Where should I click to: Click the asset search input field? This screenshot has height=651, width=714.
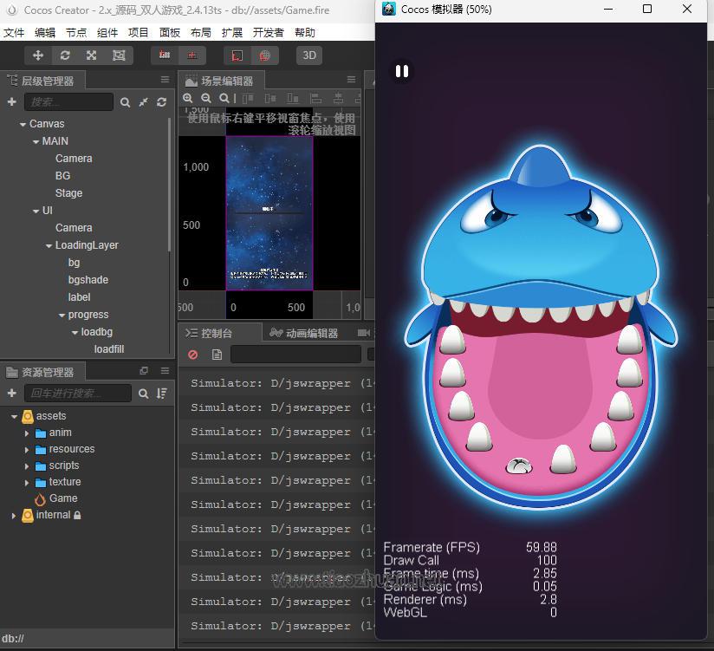click(x=78, y=394)
